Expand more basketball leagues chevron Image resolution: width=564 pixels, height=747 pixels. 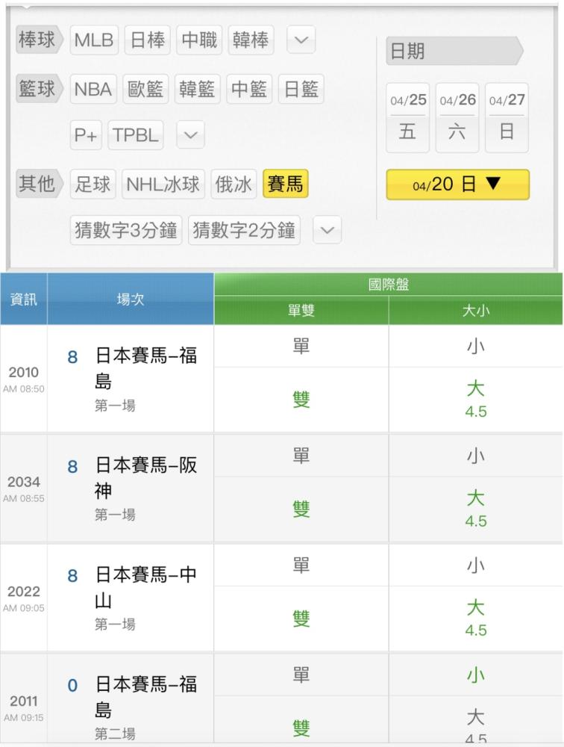(190, 135)
